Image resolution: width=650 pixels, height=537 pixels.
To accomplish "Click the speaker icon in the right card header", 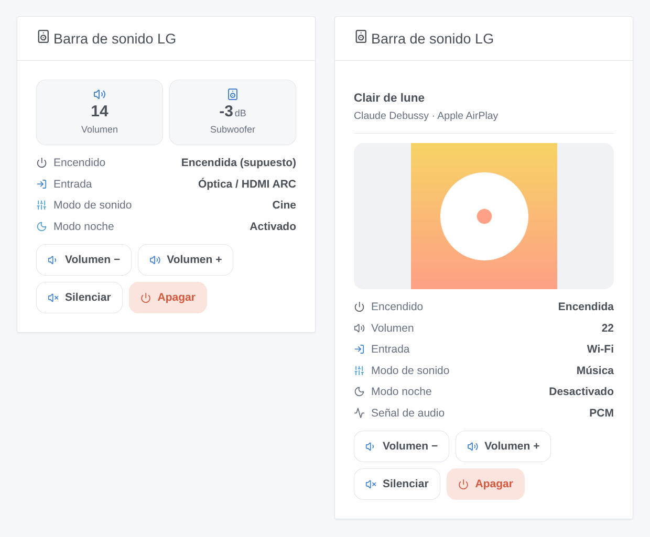I will 361,37.
